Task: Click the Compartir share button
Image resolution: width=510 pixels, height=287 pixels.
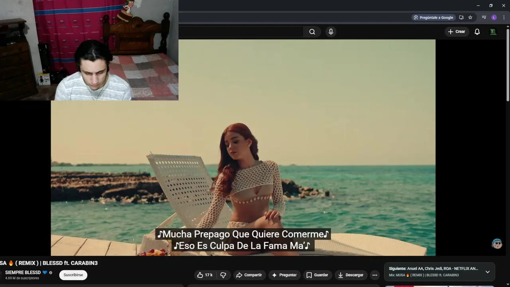Action: pyautogui.click(x=249, y=275)
